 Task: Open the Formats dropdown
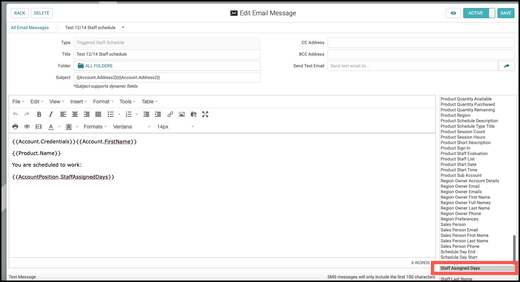(x=95, y=127)
